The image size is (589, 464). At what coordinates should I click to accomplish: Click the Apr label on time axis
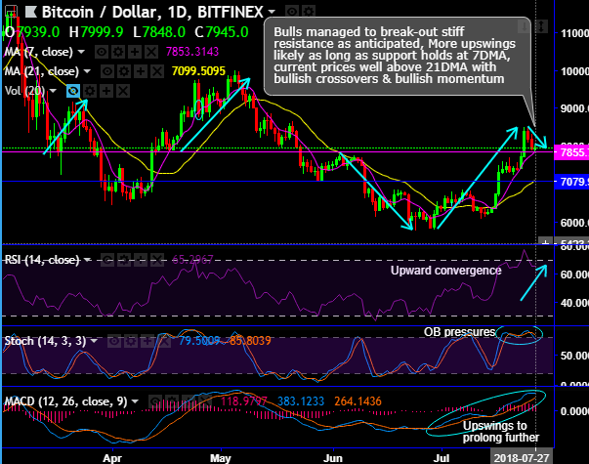pos(112,458)
